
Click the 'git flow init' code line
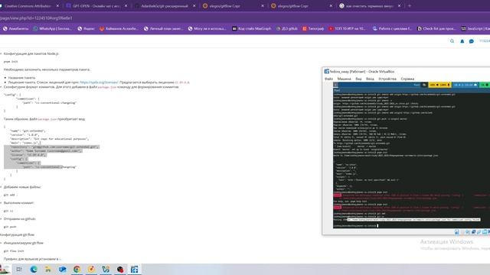click(x=14, y=251)
